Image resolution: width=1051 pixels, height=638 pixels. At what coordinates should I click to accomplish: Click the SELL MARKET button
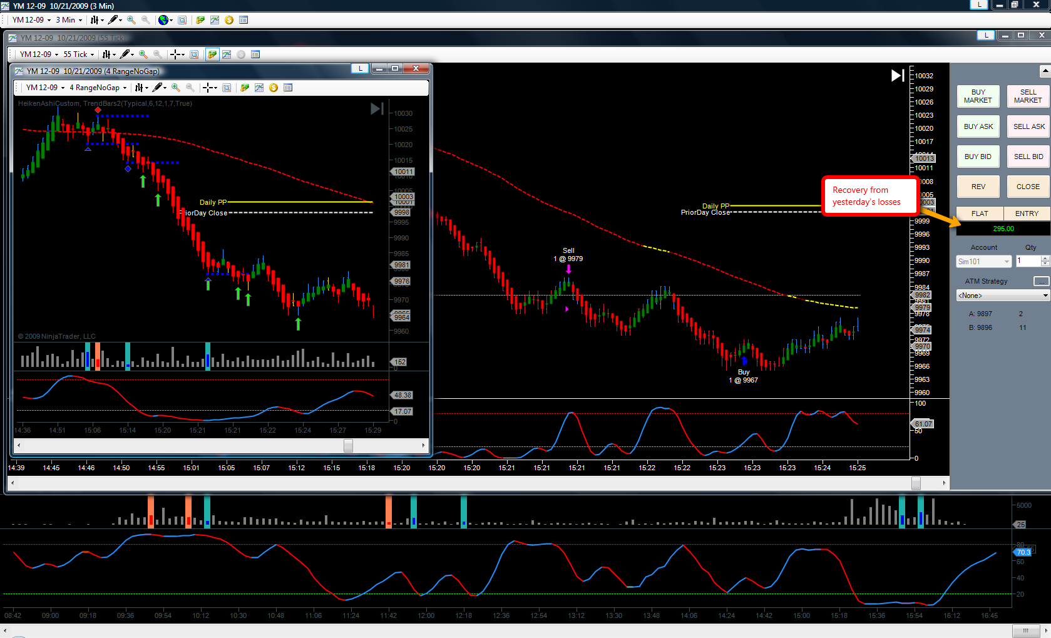click(x=1028, y=96)
